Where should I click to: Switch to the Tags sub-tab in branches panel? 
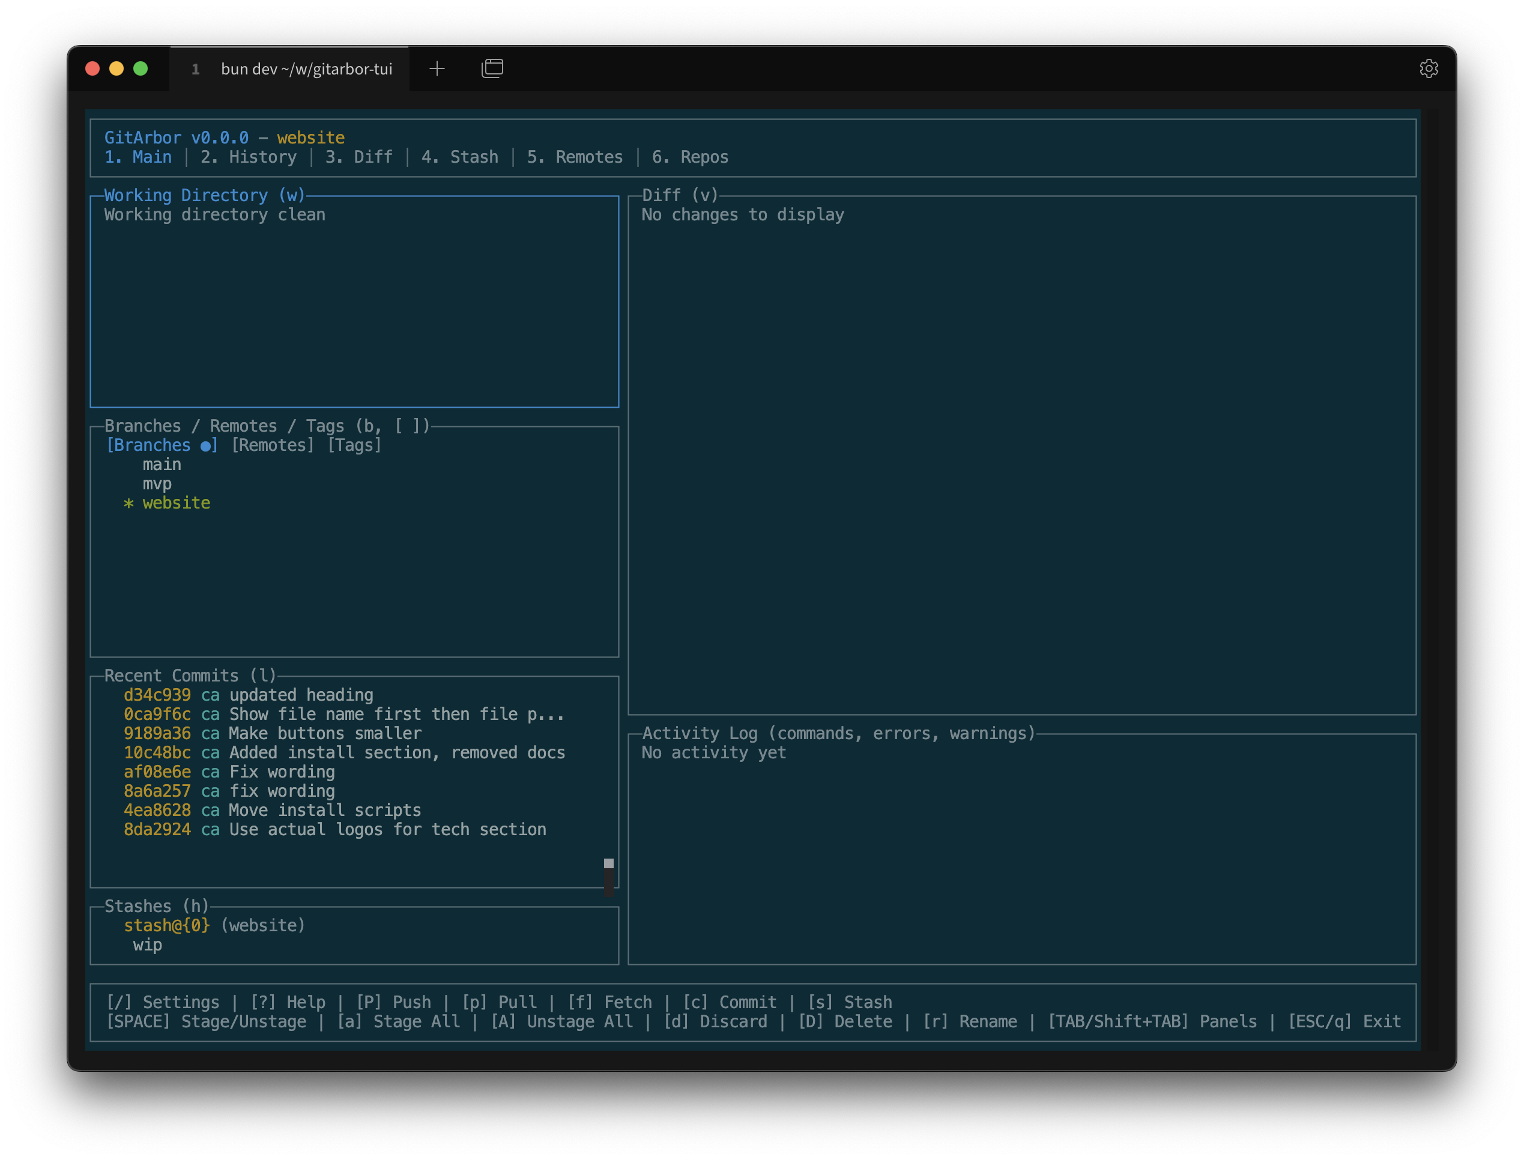[x=354, y=445]
